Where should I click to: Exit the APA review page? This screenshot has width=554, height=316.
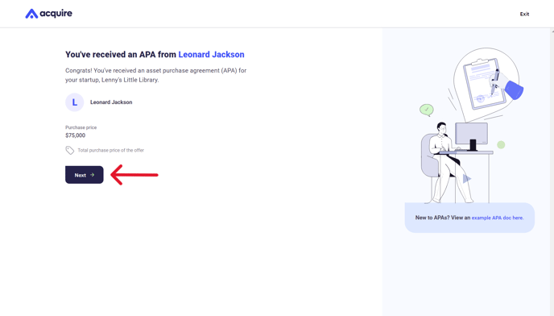tap(524, 15)
